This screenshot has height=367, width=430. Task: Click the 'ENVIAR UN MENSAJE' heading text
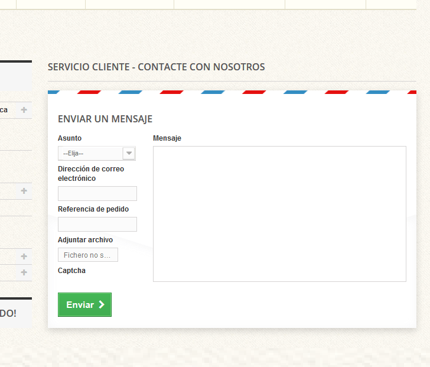[x=105, y=119]
